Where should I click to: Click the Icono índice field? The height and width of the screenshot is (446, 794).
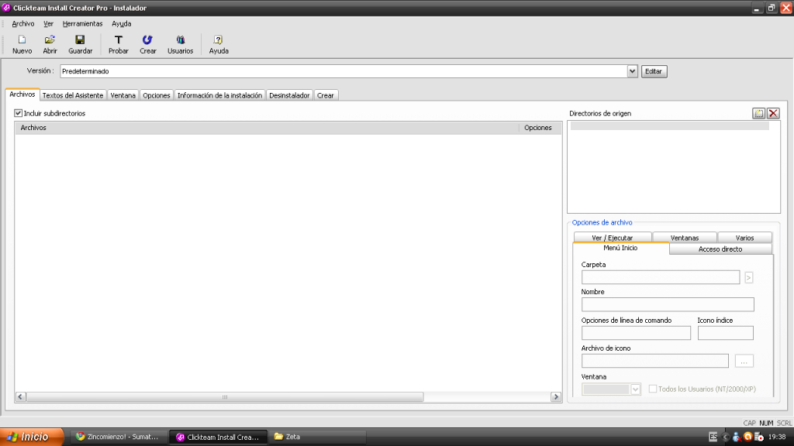click(x=726, y=333)
